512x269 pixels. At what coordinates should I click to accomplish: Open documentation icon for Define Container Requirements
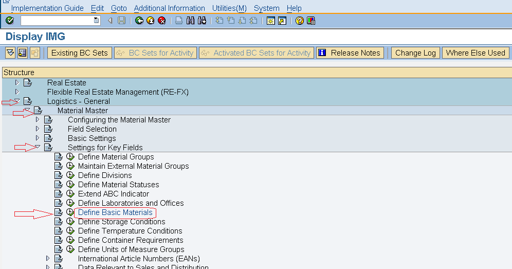point(59,240)
